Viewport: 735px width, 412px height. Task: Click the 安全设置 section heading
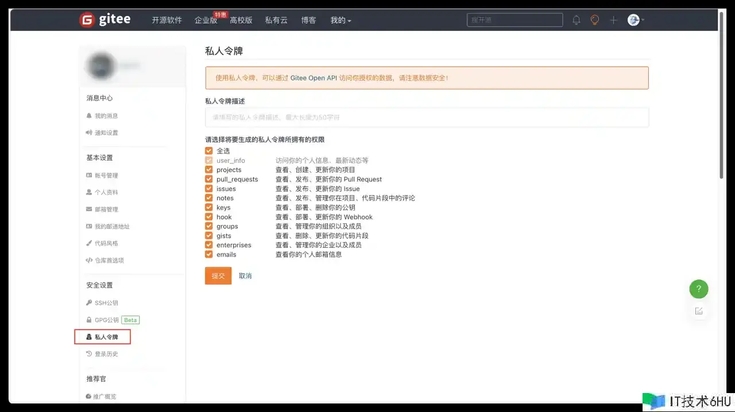99,285
